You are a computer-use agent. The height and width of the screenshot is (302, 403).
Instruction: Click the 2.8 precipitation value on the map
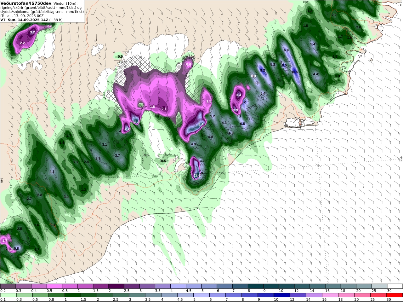tap(40, 195)
